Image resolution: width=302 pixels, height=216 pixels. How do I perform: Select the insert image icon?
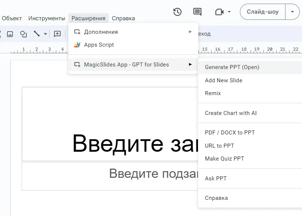coord(10,34)
